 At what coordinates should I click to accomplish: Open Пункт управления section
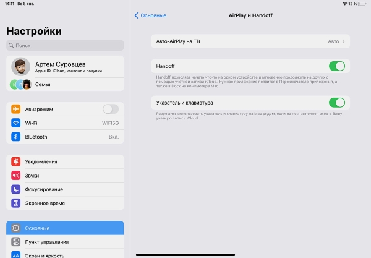click(65, 242)
